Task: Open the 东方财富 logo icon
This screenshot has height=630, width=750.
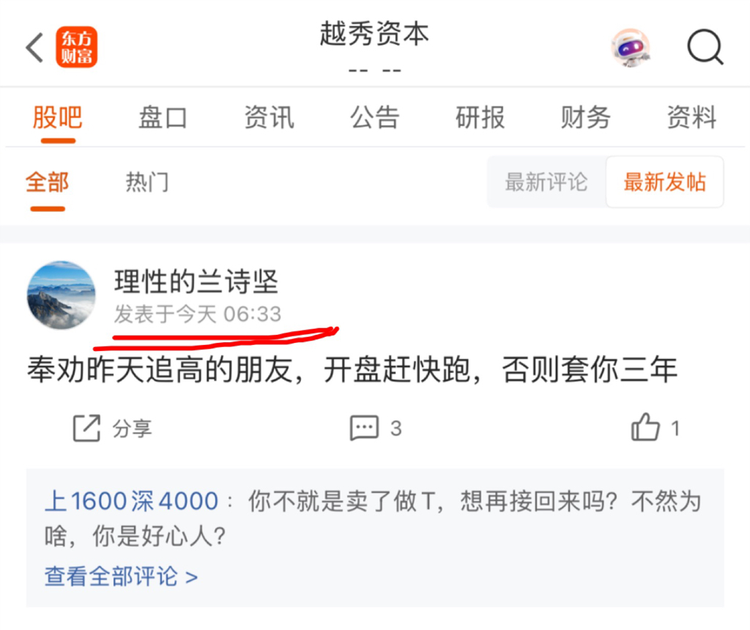Action: click(76, 47)
